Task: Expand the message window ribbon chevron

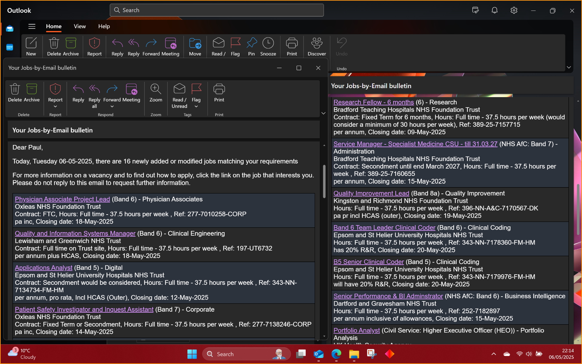Action: coord(323,113)
